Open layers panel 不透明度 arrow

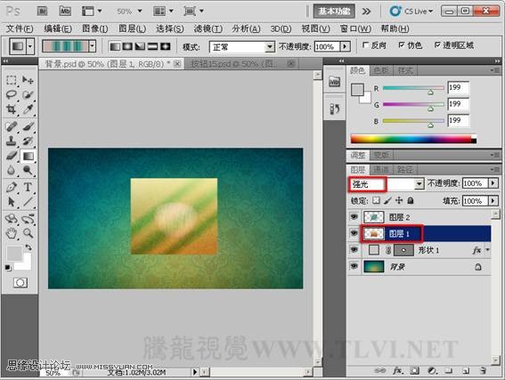point(493,183)
